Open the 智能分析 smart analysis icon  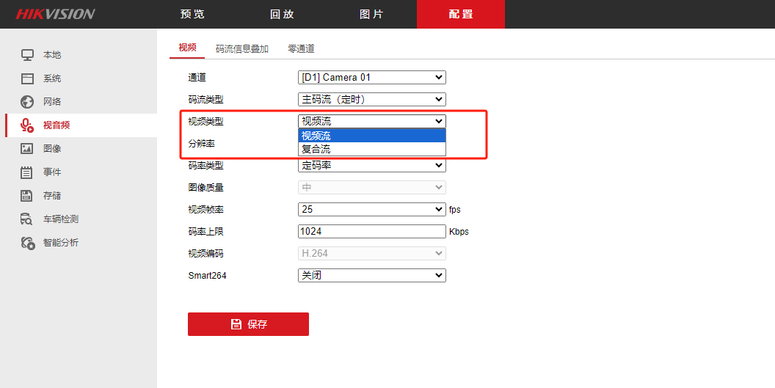[x=28, y=243]
